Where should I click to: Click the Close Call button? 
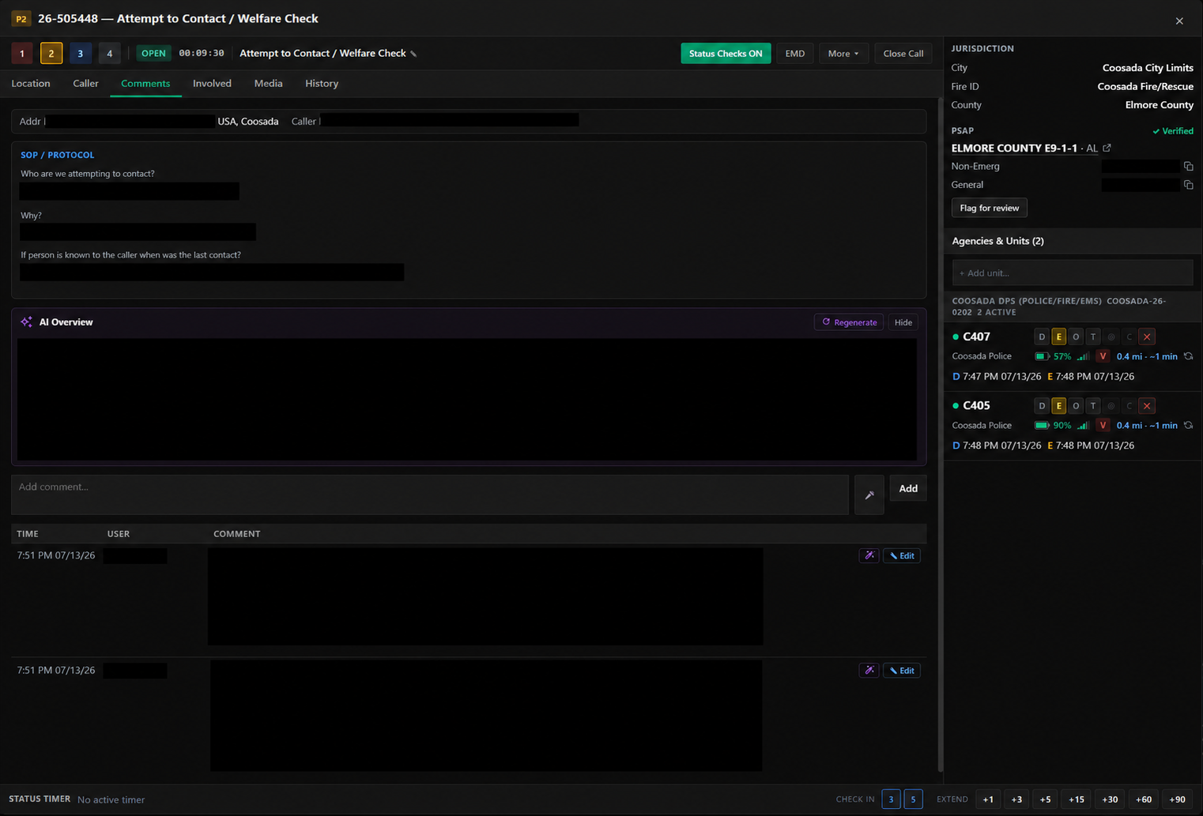pos(903,54)
